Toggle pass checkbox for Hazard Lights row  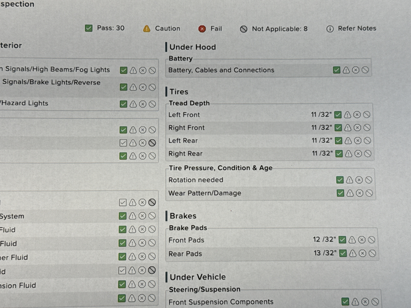(x=124, y=104)
